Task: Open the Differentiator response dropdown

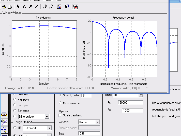Action: pyautogui.click(x=47, y=117)
